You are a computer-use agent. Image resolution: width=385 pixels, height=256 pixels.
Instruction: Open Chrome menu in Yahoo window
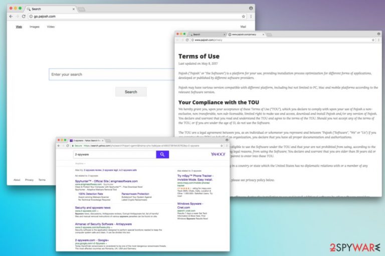tap(227, 146)
